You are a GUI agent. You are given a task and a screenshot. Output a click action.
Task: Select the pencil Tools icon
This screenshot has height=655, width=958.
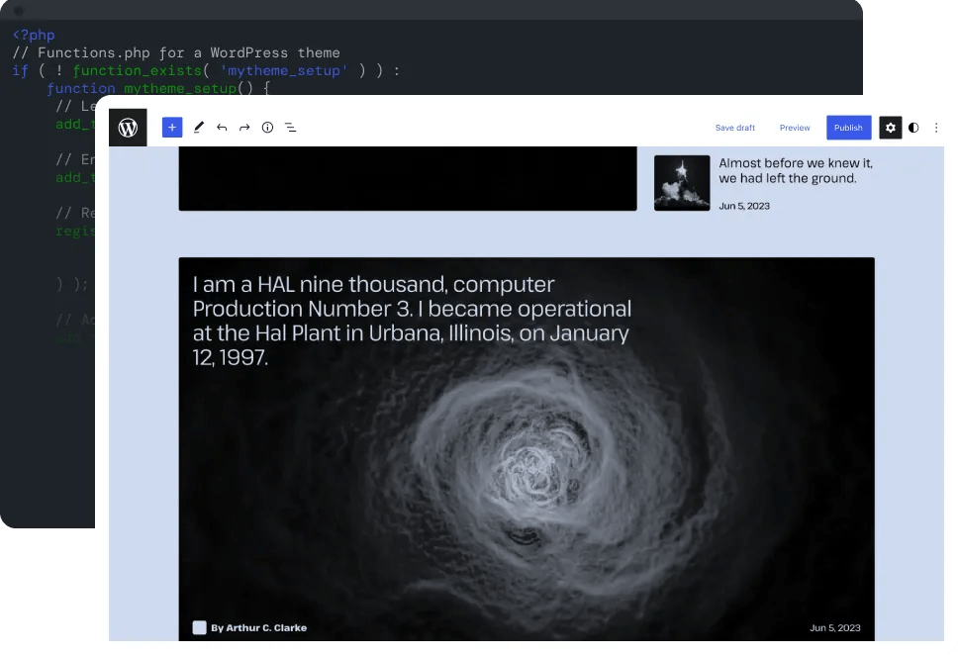[x=198, y=128]
